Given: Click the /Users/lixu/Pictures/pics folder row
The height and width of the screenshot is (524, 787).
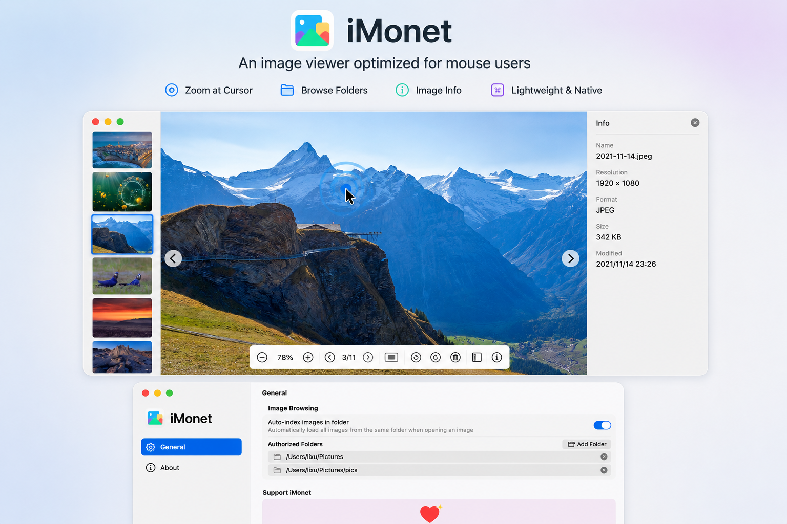Looking at the screenshot, I should click(x=439, y=470).
